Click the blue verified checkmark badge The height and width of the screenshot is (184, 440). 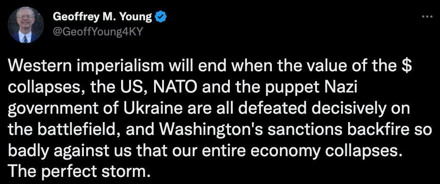click(x=161, y=17)
